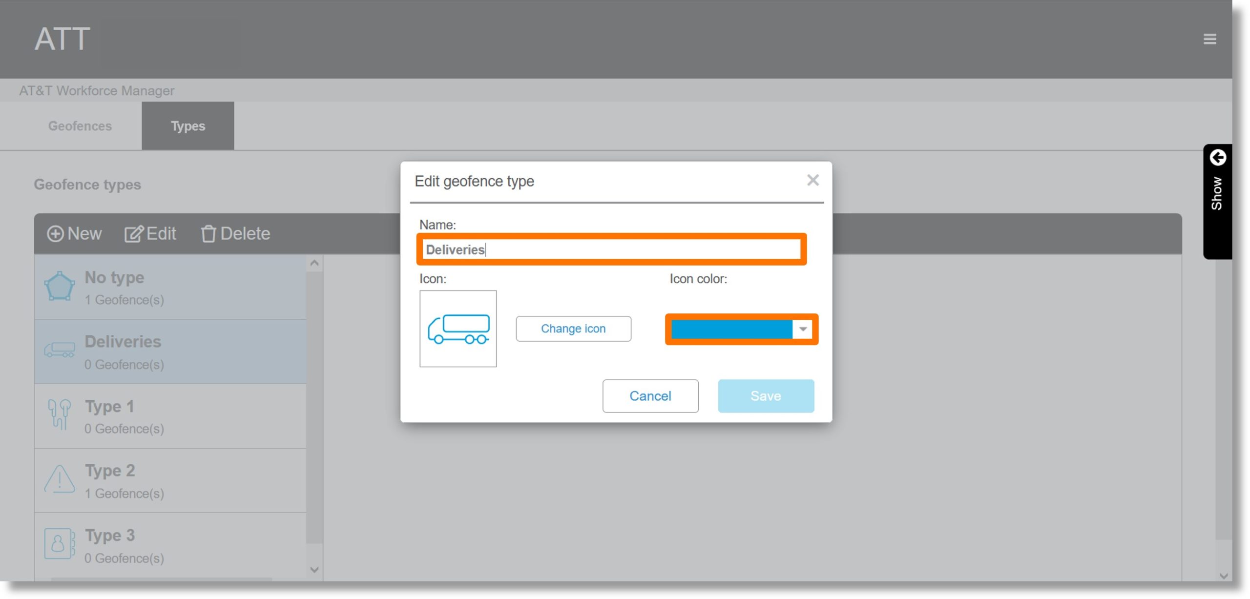The image size is (1250, 599).
Task: Click the blue icon color swatch
Action: pos(731,330)
